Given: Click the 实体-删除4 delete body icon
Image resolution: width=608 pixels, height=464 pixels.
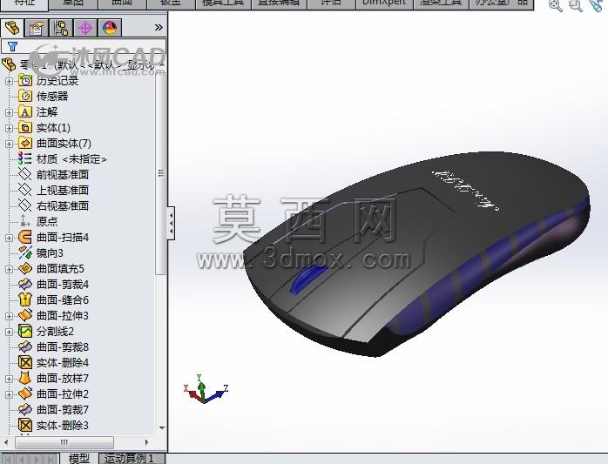Looking at the screenshot, I should pyautogui.click(x=25, y=363).
